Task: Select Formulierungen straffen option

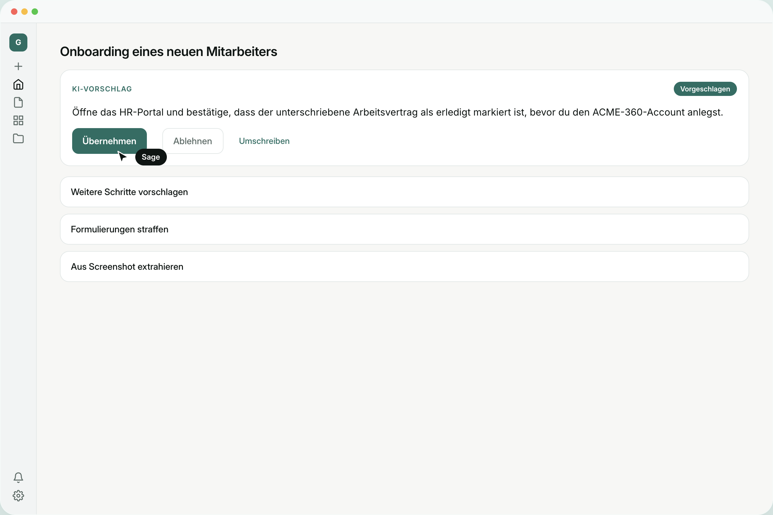Action: point(405,229)
